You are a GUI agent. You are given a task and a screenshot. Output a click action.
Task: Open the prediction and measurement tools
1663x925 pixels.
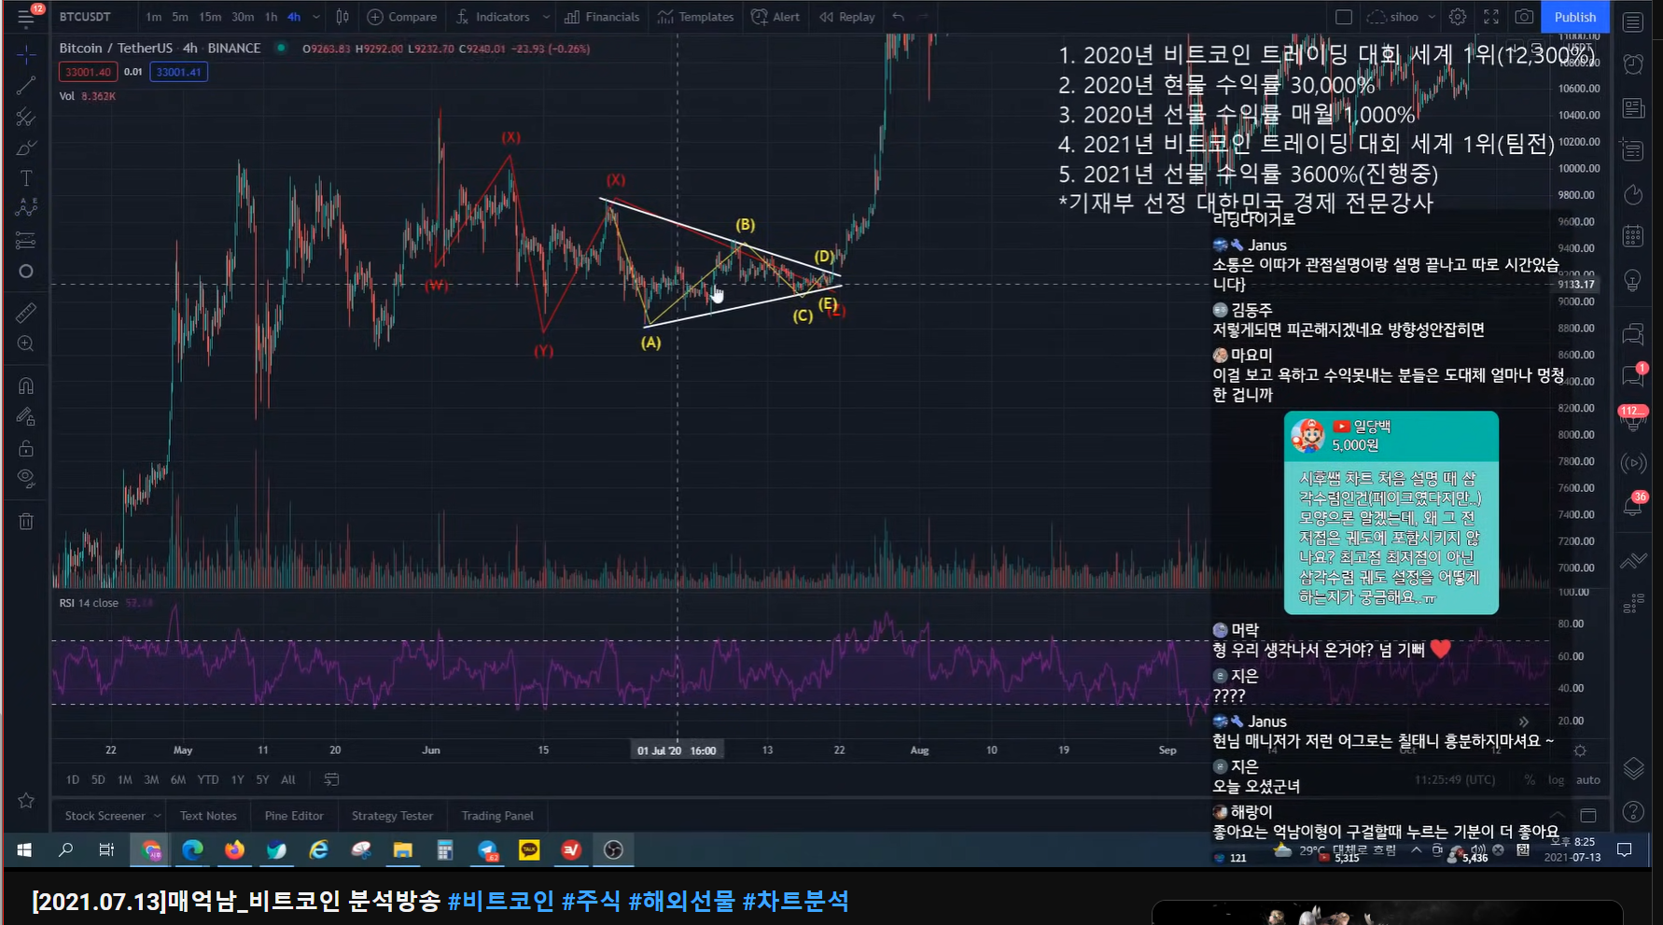26,240
